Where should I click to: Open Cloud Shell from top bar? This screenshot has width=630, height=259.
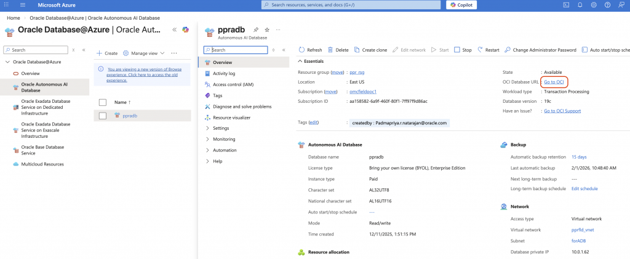point(566,5)
